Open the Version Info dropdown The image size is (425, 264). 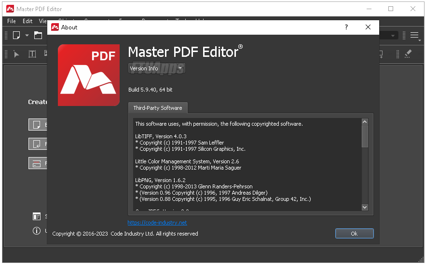point(157,68)
